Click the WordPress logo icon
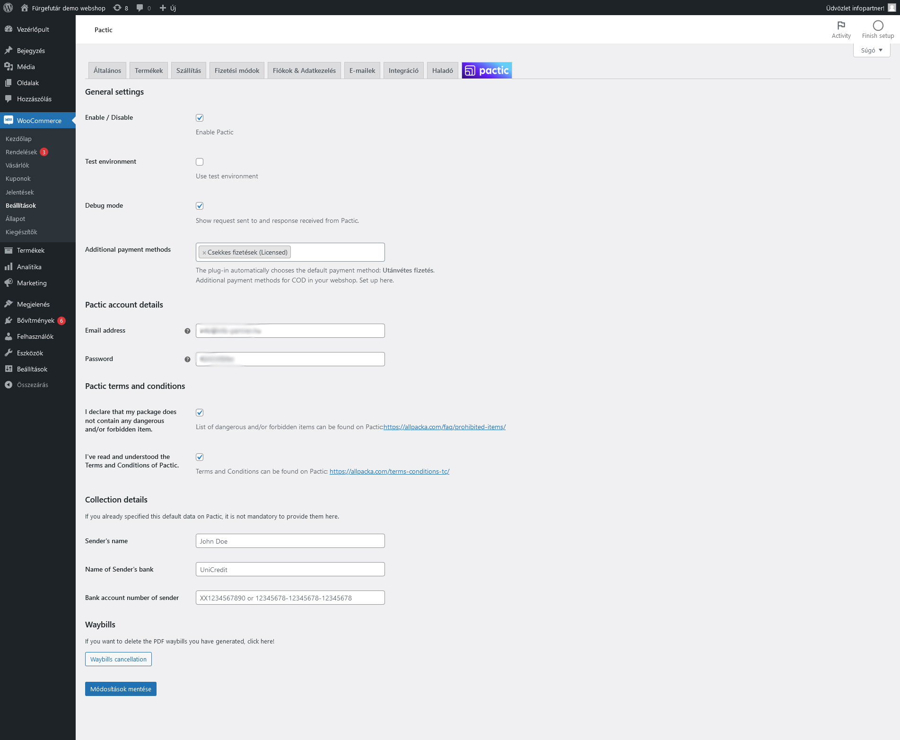This screenshot has width=900, height=740. pyautogui.click(x=8, y=8)
